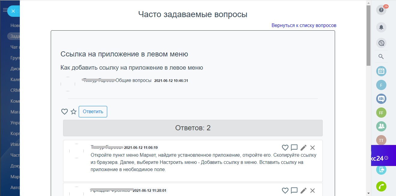This screenshot has height=196, width=396.
Task: Delete the first answer with X icon
Action: (313, 147)
